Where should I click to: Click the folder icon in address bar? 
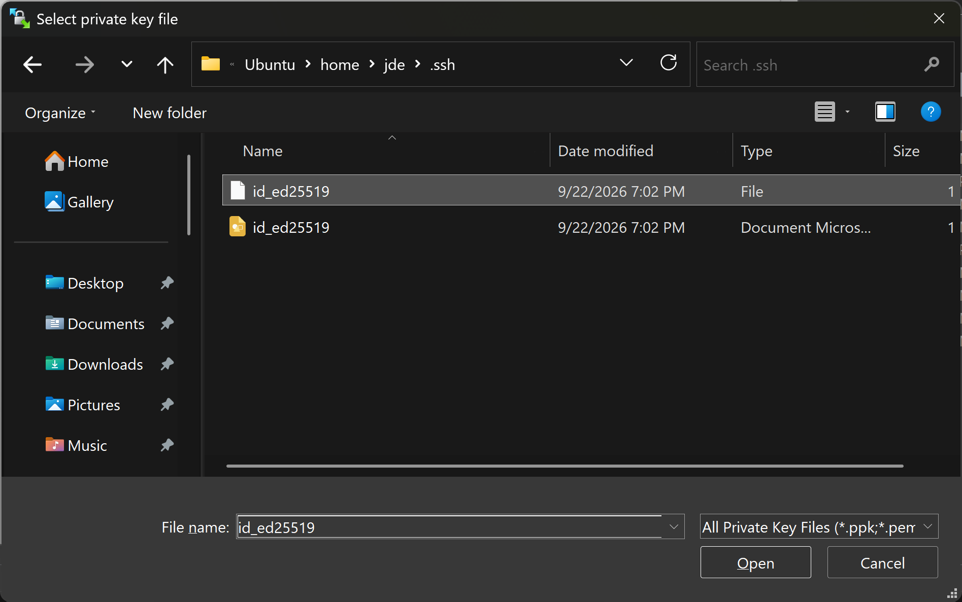210,64
